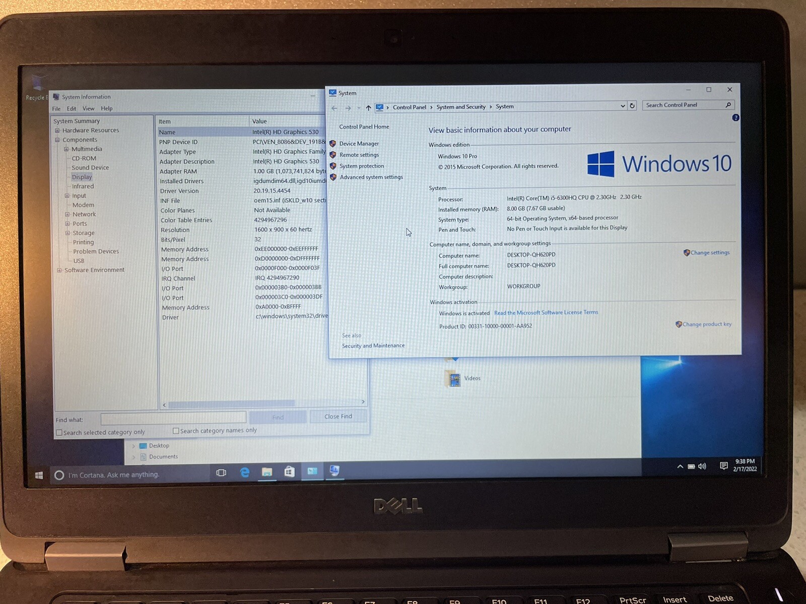Viewport: 806px width, 604px height.
Task: Click the Close Find button
Action: pyautogui.click(x=338, y=416)
